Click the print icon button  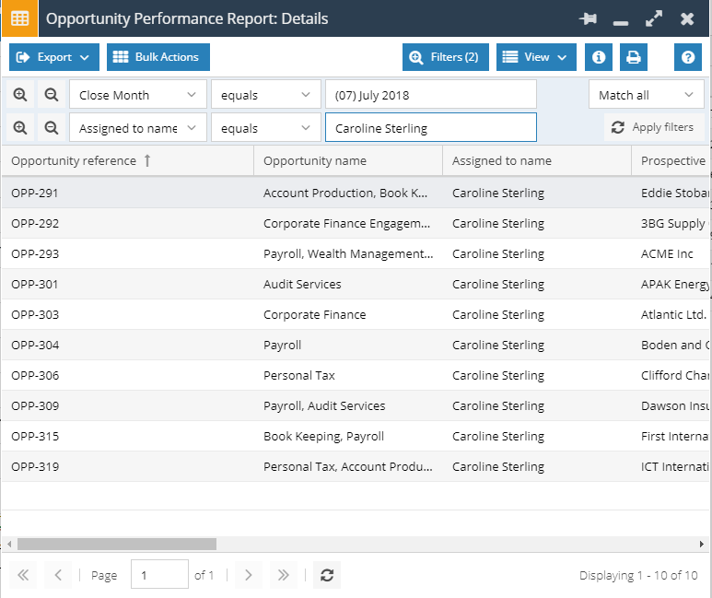634,57
